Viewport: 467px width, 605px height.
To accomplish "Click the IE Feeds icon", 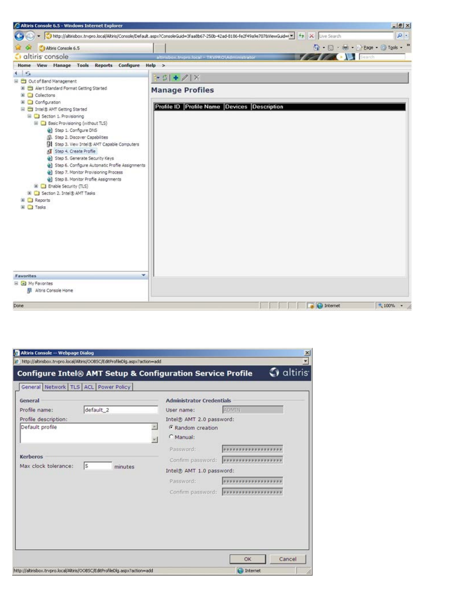I will pos(331,48).
